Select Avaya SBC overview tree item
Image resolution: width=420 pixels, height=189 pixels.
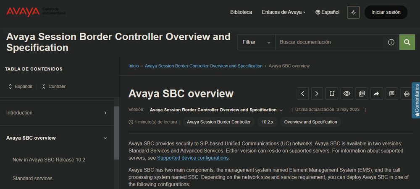click(x=31, y=138)
